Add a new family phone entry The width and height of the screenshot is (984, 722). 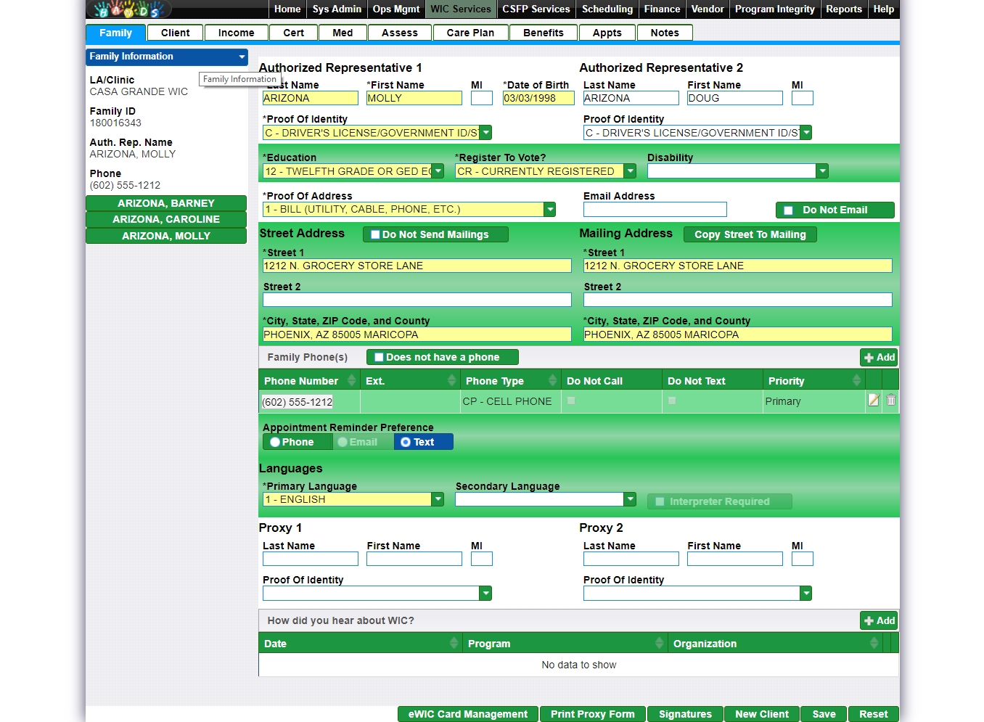point(879,357)
